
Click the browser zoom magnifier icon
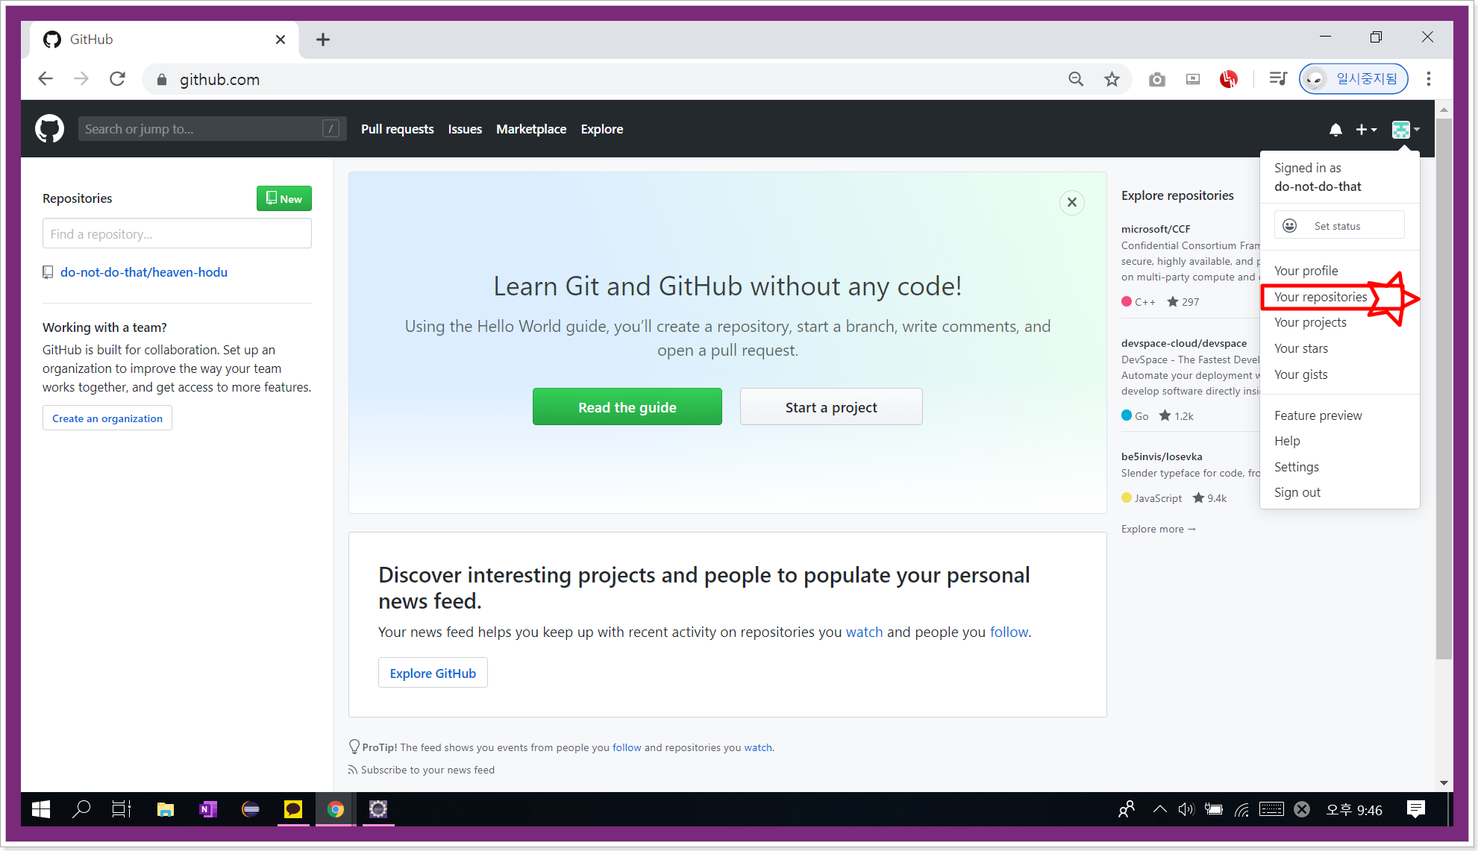click(x=1075, y=79)
